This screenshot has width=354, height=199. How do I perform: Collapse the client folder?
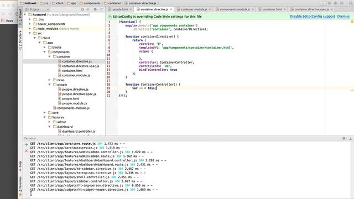[35, 38]
